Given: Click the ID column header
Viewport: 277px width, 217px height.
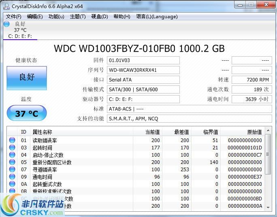Looking at the screenshot, I should click(x=23, y=132).
